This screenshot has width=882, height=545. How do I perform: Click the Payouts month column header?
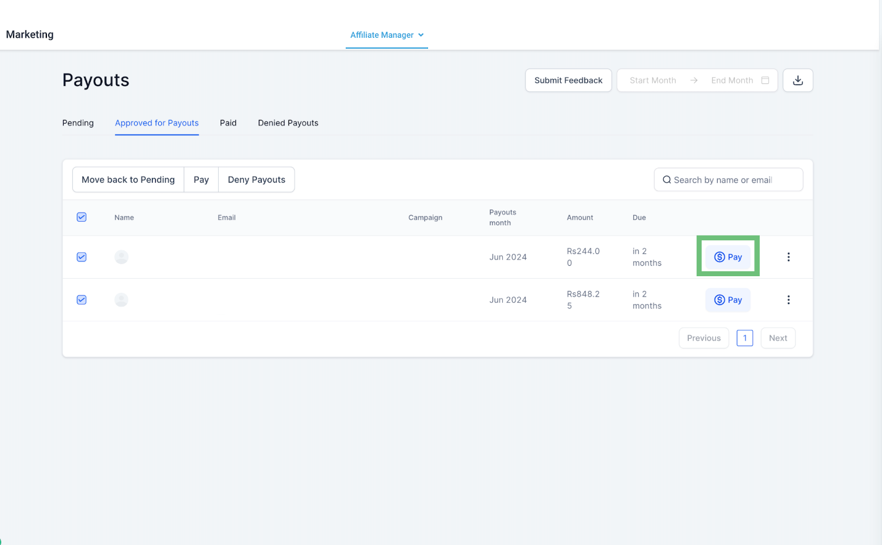(x=503, y=218)
